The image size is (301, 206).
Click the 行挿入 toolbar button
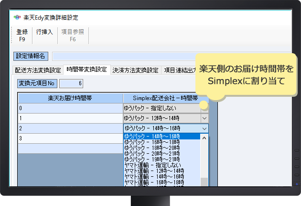point(44,35)
